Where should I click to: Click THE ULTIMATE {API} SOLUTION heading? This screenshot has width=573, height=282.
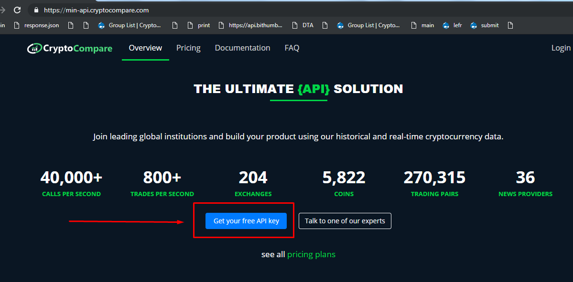(x=298, y=89)
